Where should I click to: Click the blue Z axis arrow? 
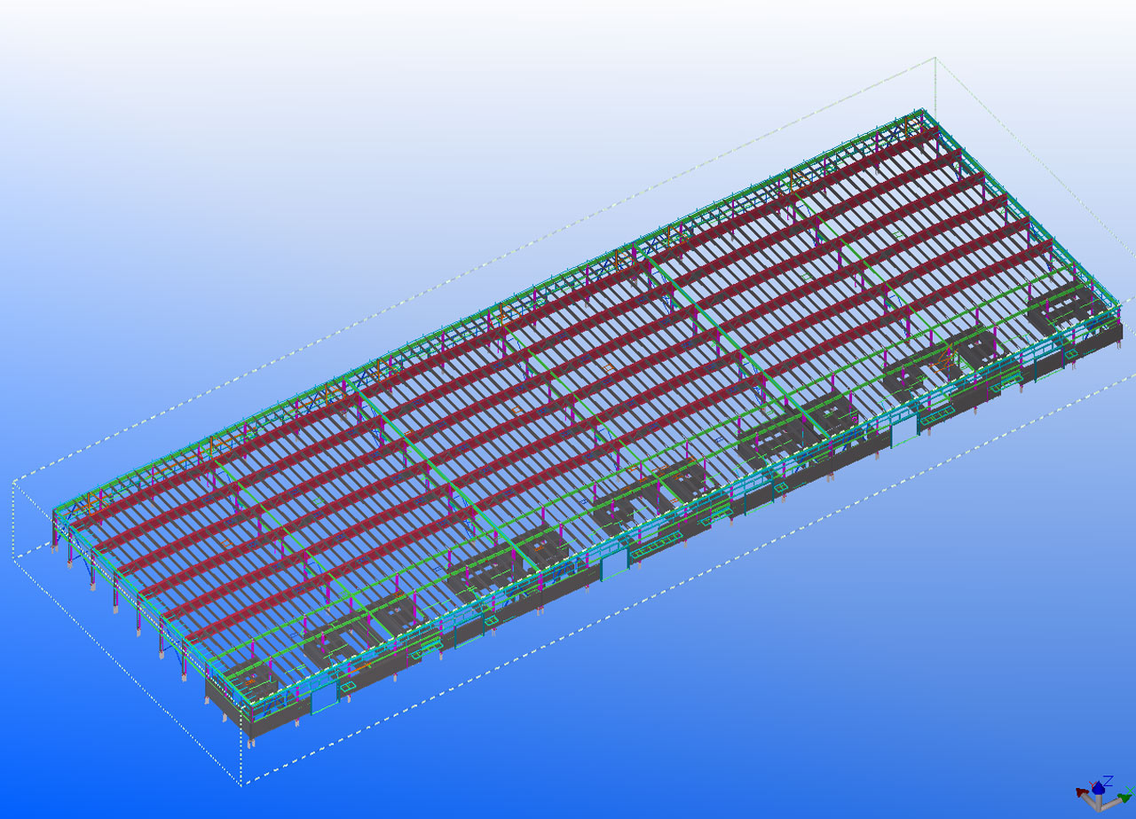tap(1098, 788)
